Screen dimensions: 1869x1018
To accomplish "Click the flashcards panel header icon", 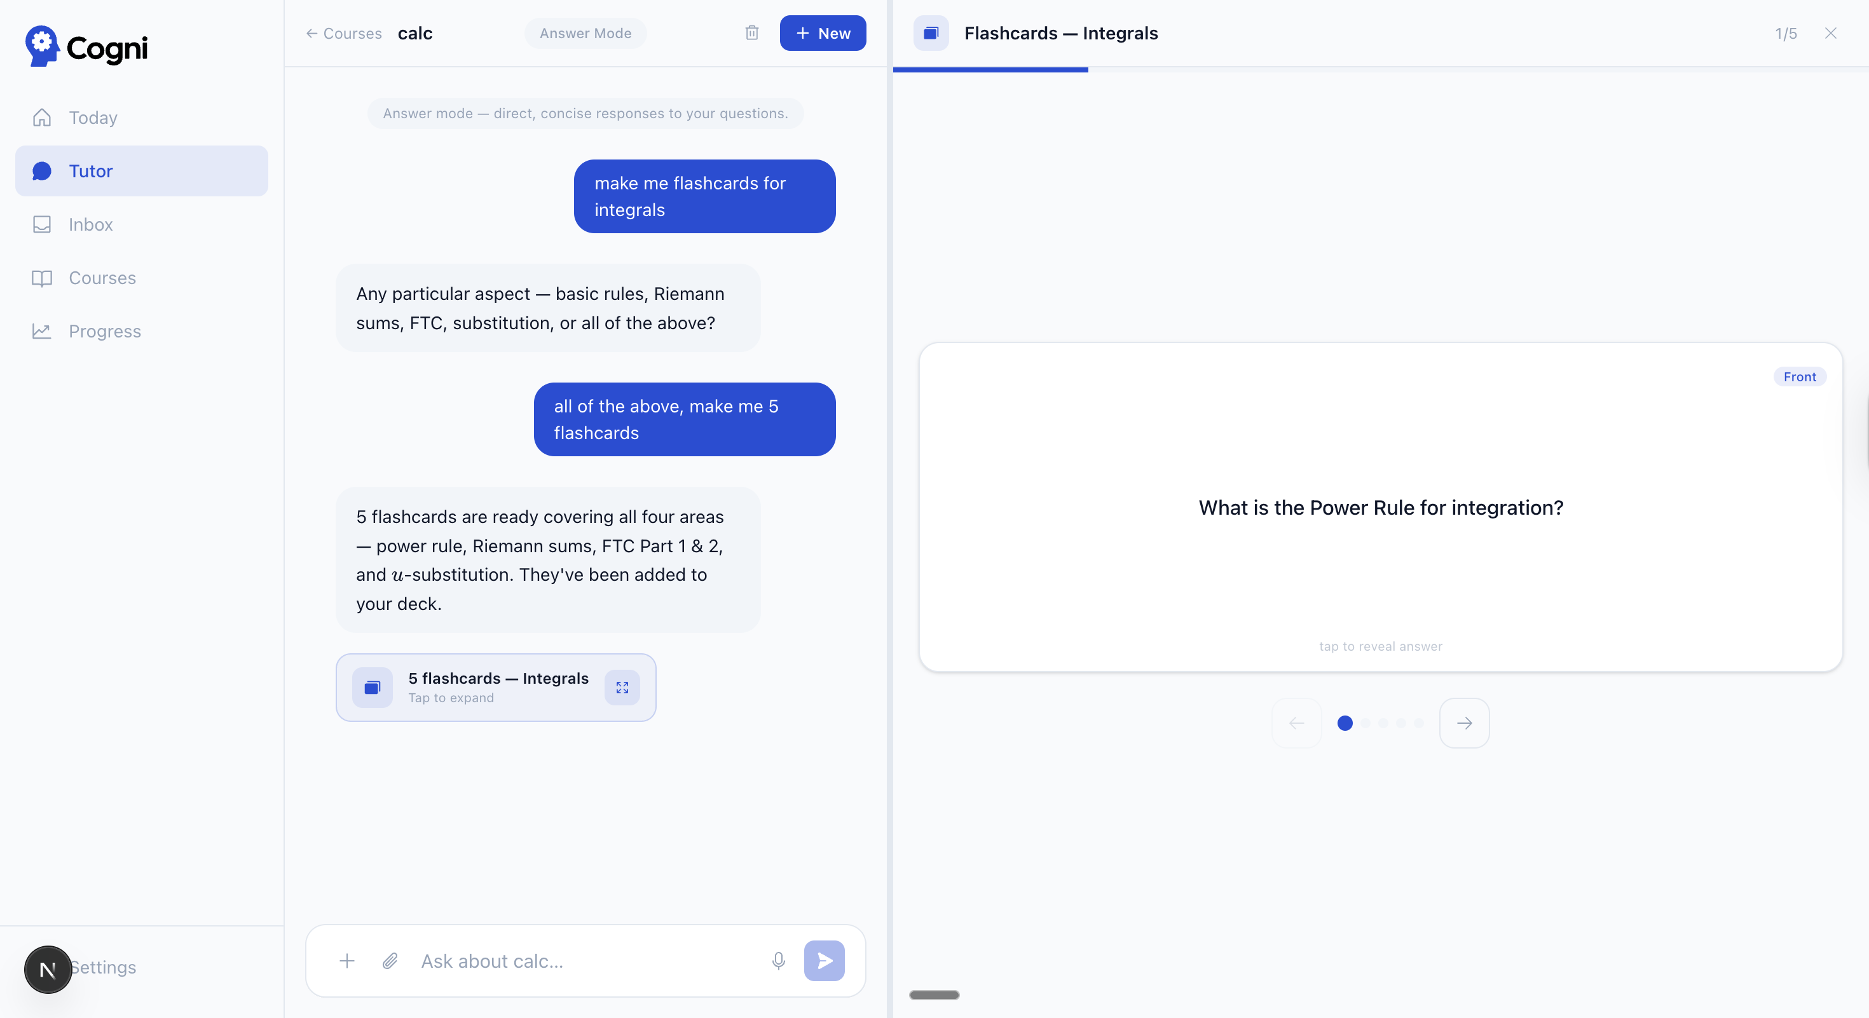I will pyautogui.click(x=931, y=33).
